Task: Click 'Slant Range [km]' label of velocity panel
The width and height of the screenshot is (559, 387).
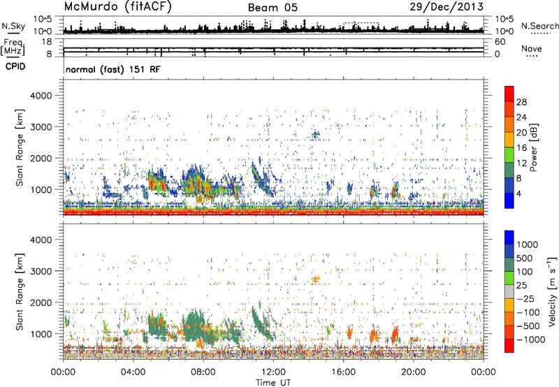Action: tap(20, 291)
